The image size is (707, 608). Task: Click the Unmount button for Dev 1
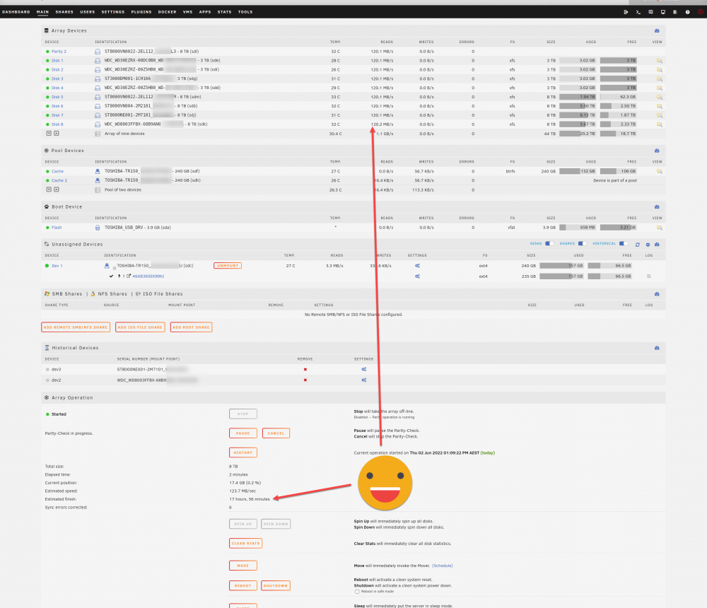tap(228, 266)
